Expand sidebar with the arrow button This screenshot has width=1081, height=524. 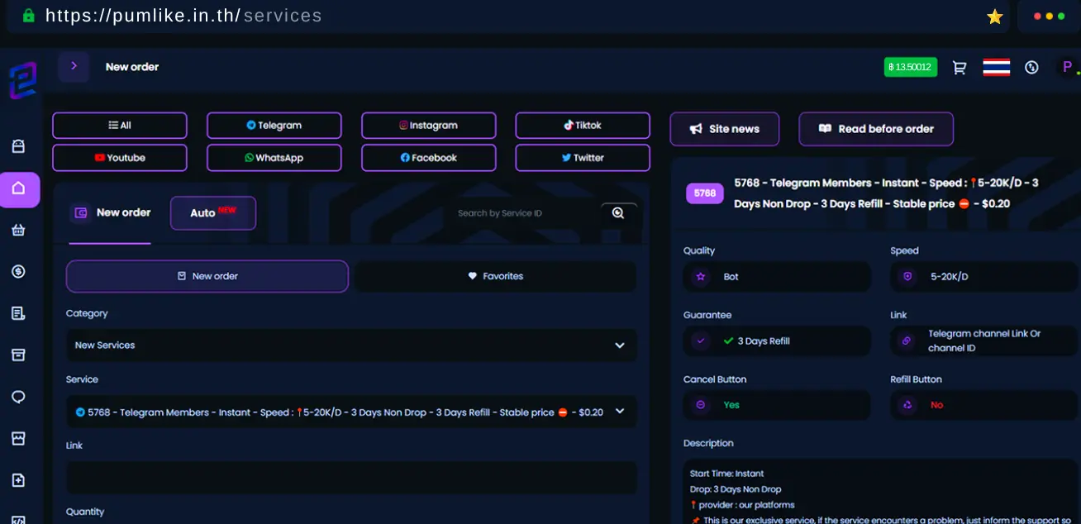coord(74,66)
